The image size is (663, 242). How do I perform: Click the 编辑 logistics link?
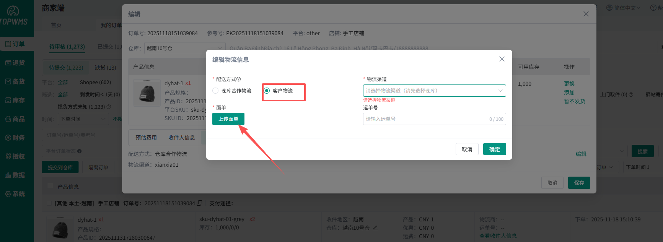pos(581,154)
